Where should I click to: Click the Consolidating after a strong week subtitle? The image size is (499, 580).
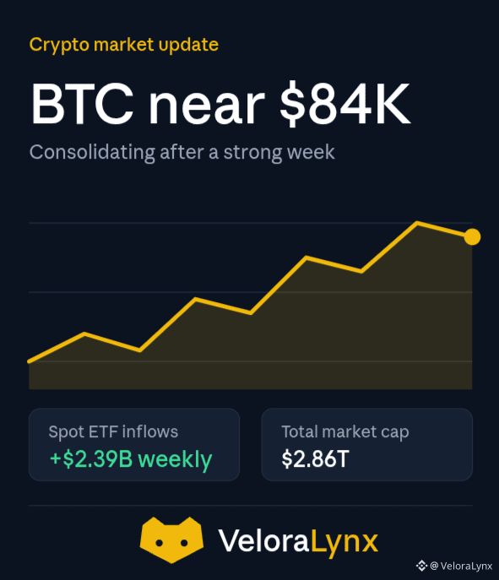(x=182, y=153)
